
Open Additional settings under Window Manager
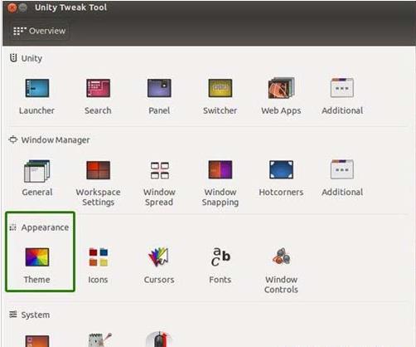(x=342, y=169)
